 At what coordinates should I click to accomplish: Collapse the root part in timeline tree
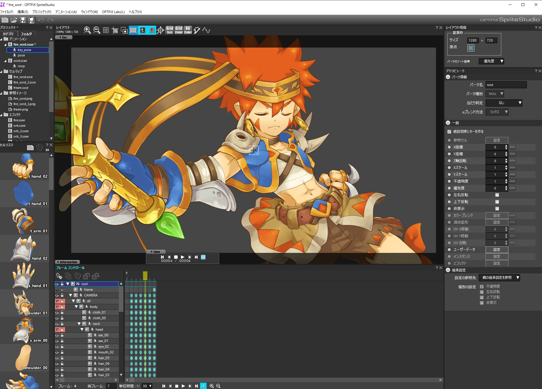pos(68,284)
